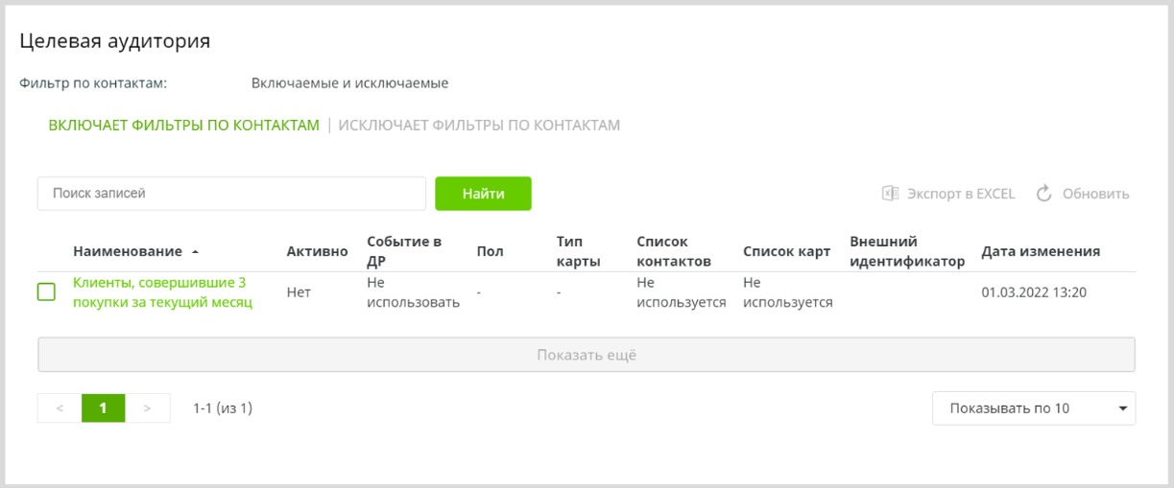Switch to Включает фильтры по контактам tab
Image resolution: width=1174 pixels, height=488 pixels.
pyautogui.click(x=183, y=126)
